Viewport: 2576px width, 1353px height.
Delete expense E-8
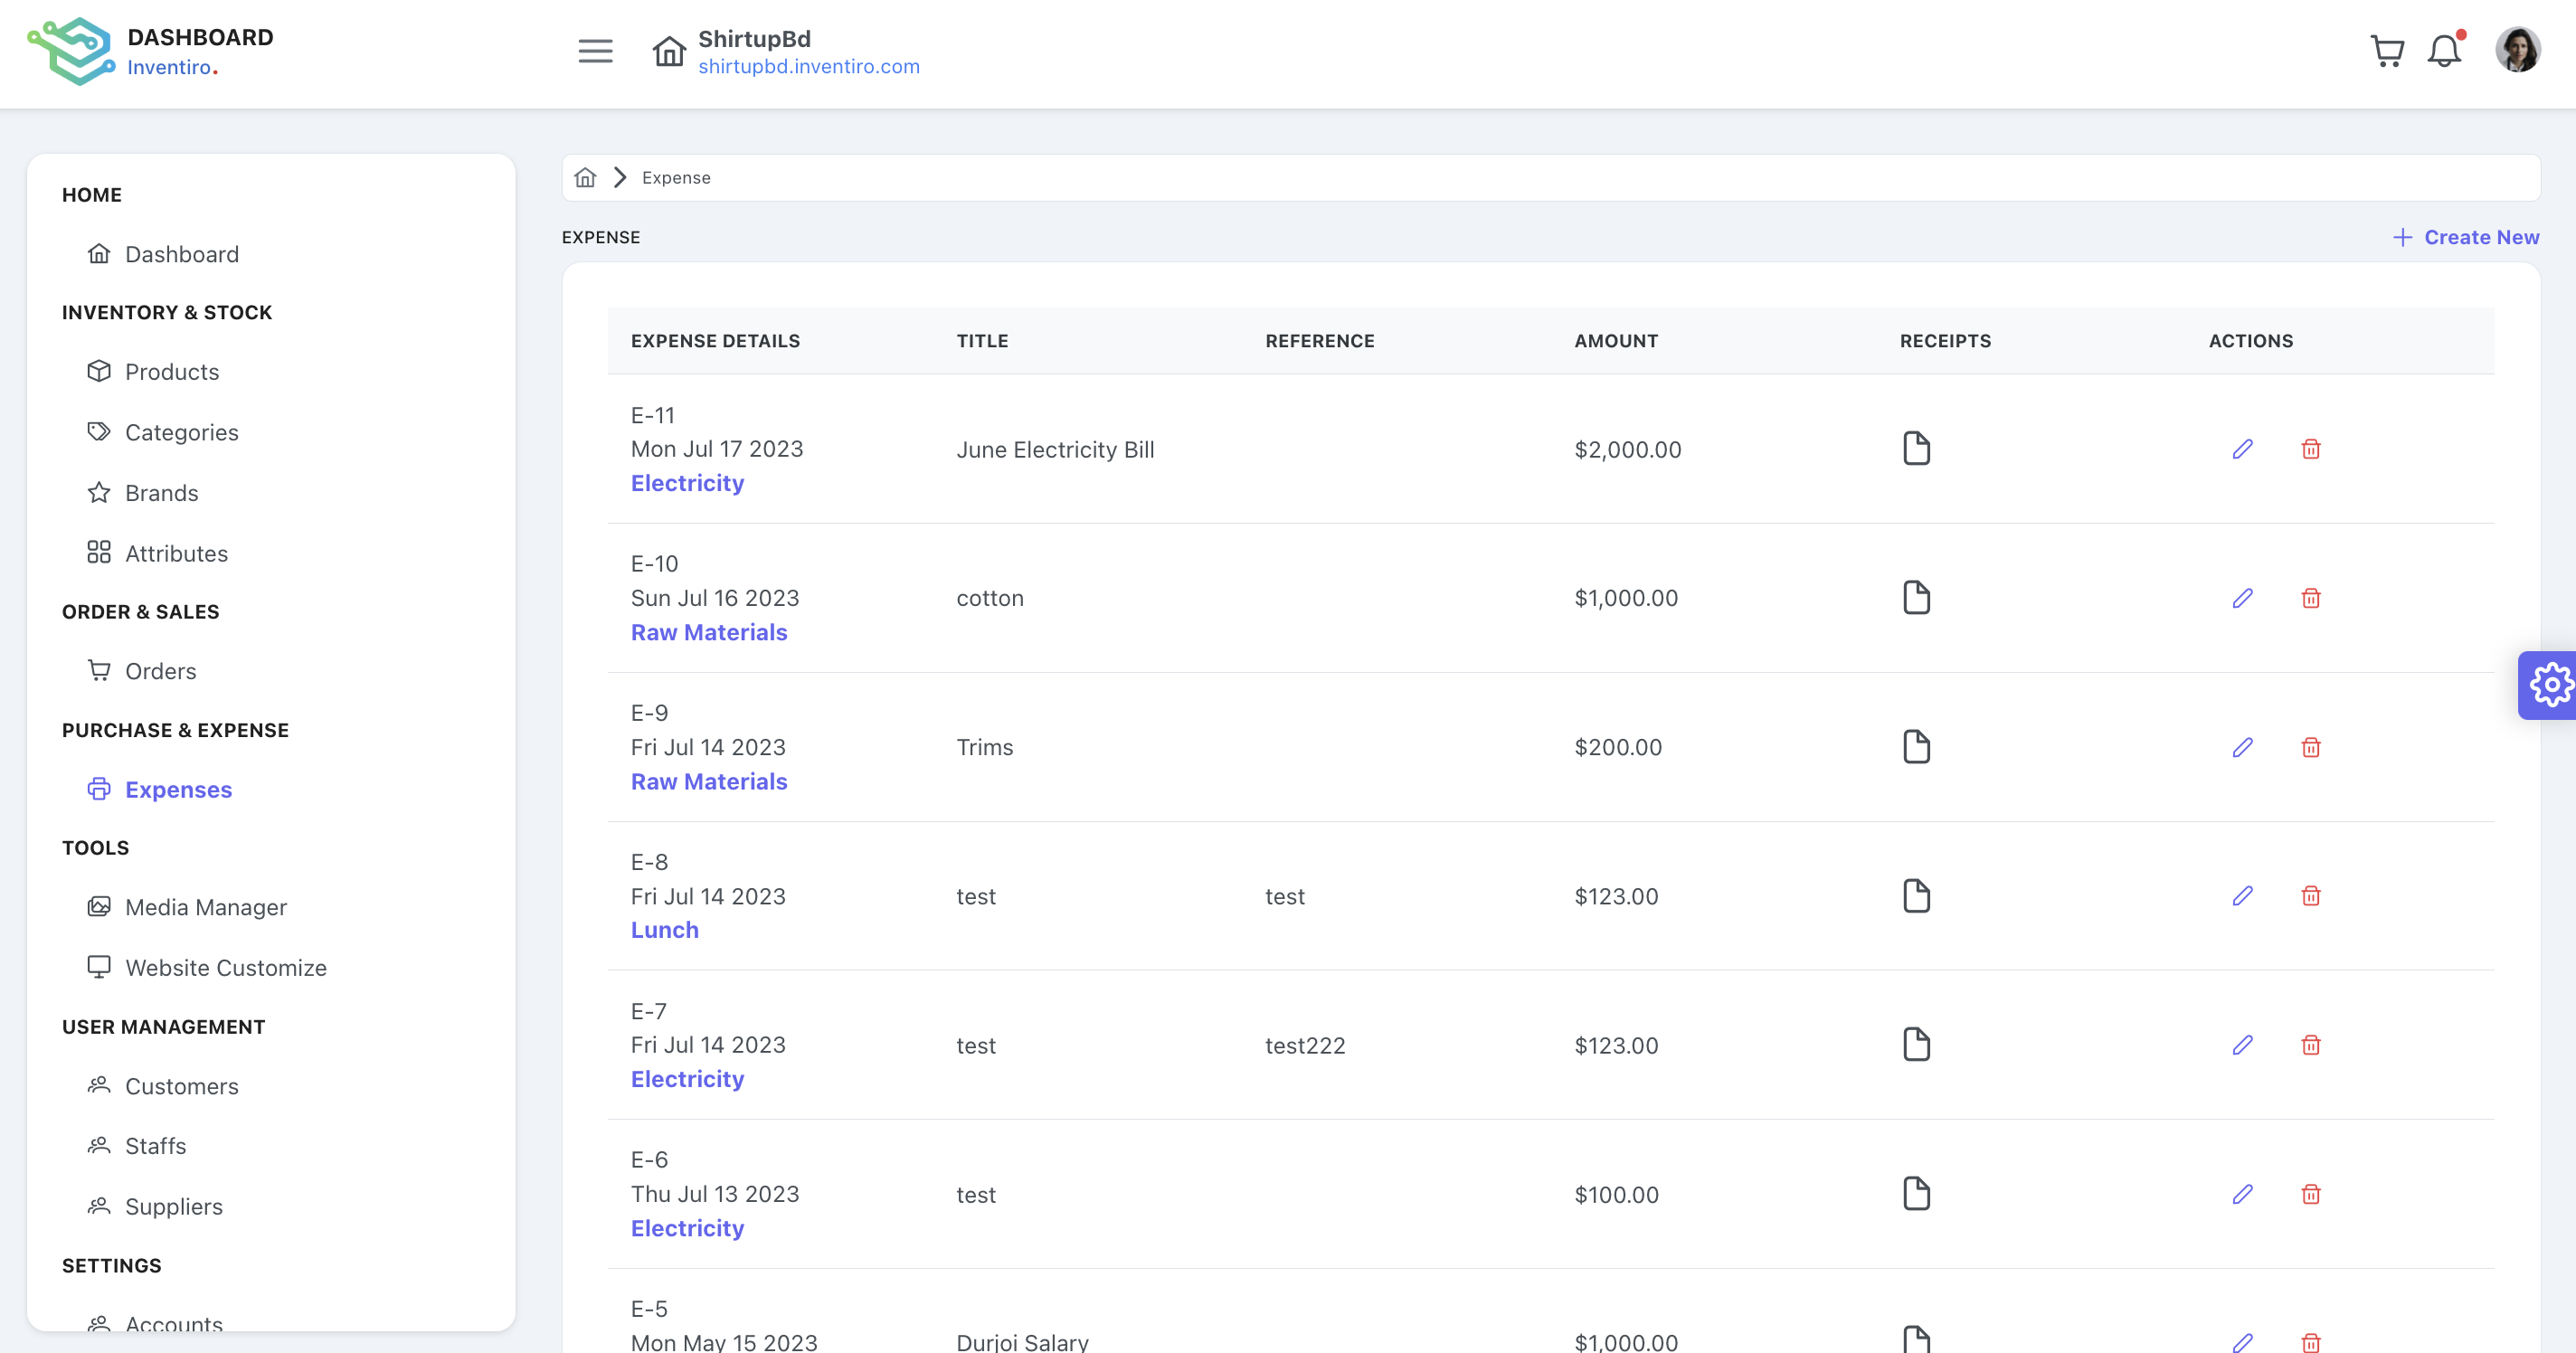[x=2311, y=896]
